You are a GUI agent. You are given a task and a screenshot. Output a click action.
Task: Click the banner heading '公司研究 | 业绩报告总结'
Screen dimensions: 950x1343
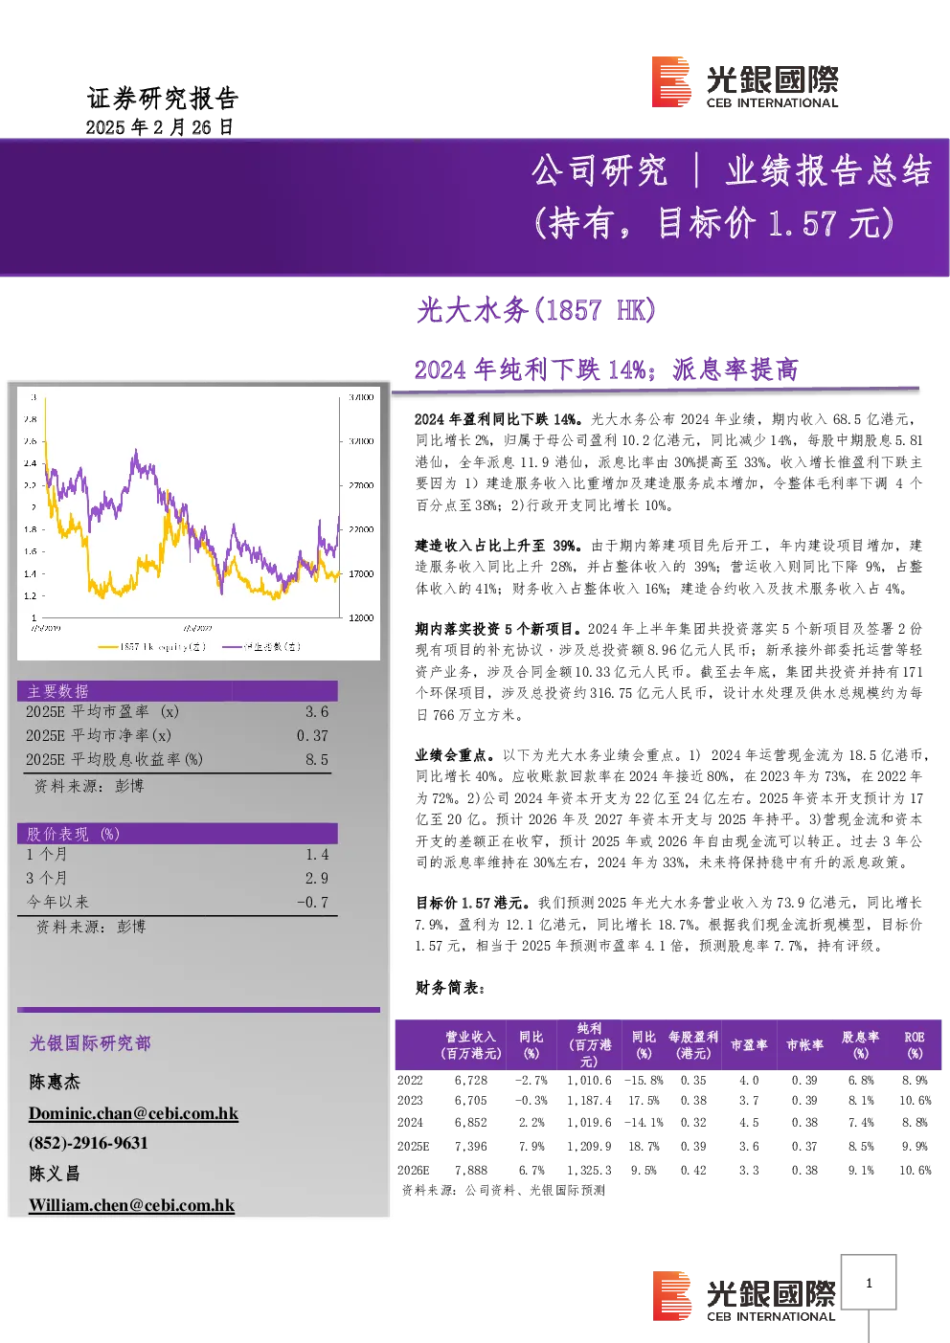point(732,171)
